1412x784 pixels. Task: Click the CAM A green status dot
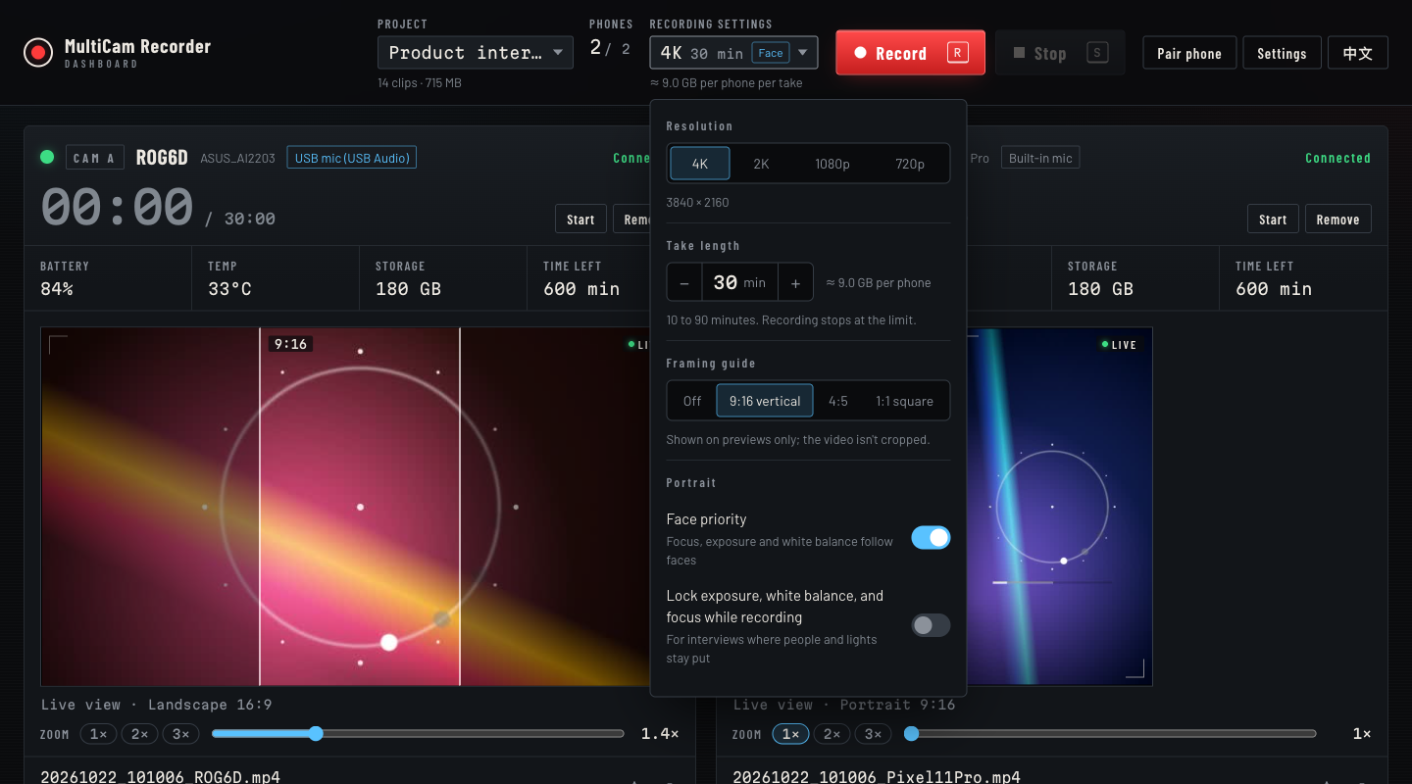point(47,157)
